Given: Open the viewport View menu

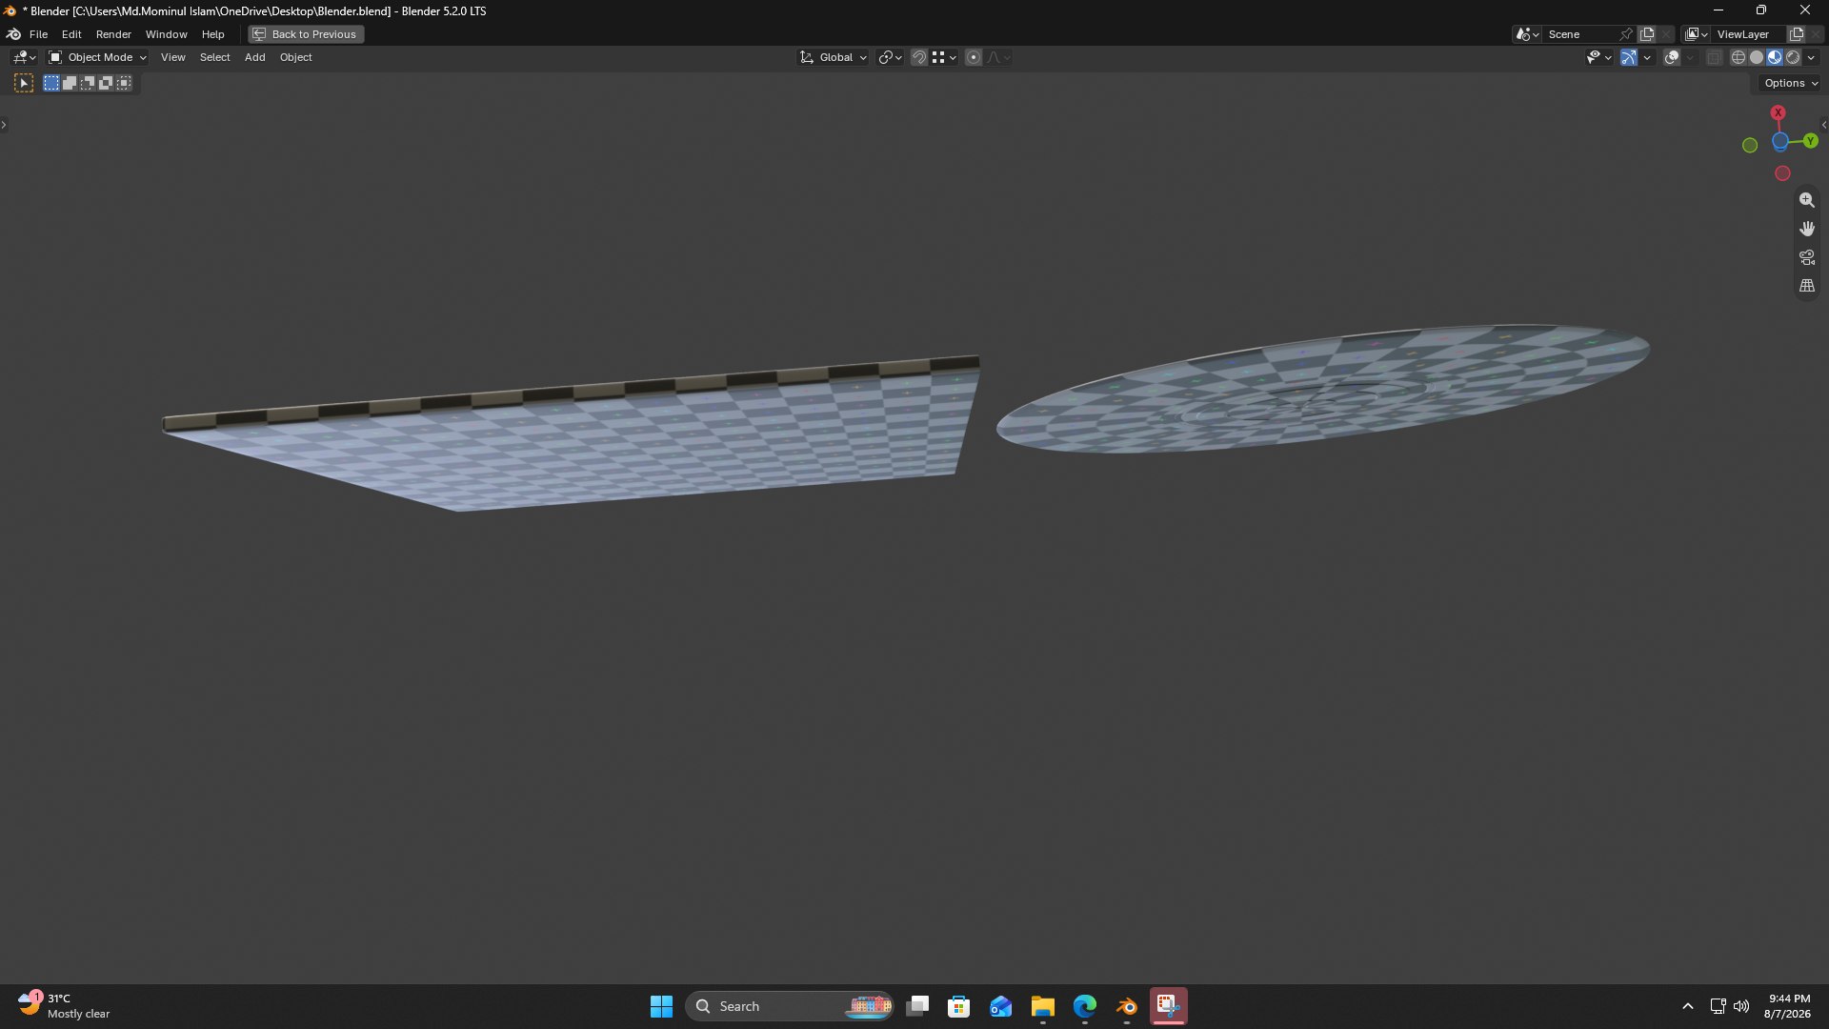Looking at the screenshot, I should pyautogui.click(x=172, y=57).
